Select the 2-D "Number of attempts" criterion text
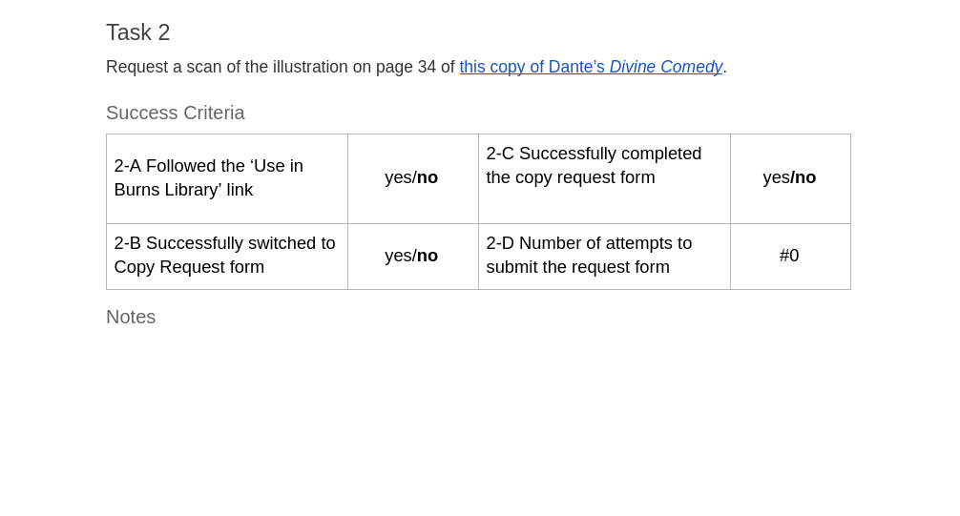The height and width of the screenshot is (516, 960). [x=589, y=255]
